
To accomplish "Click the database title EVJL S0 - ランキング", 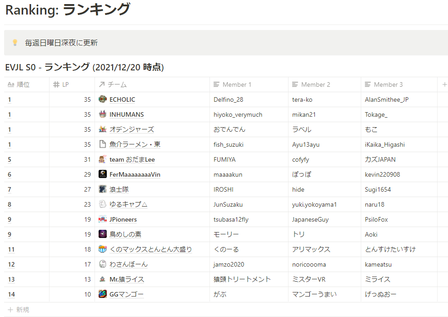I will pos(85,67).
